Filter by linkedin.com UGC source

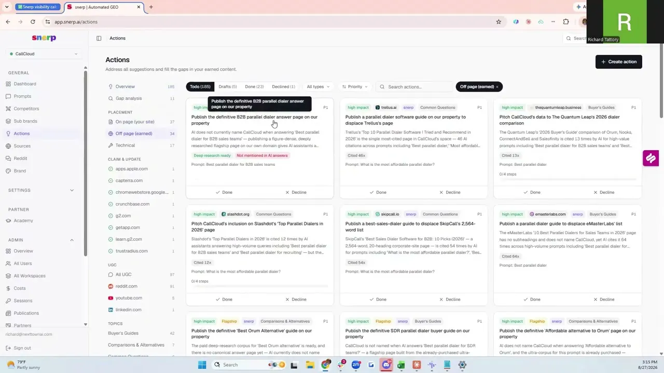141,310
